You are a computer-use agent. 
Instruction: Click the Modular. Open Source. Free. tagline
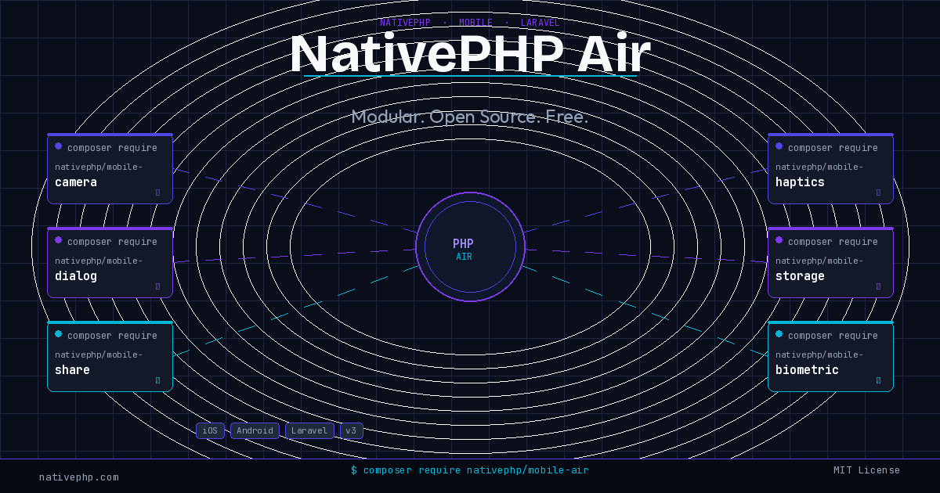pyautogui.click(x=469, y=117)
